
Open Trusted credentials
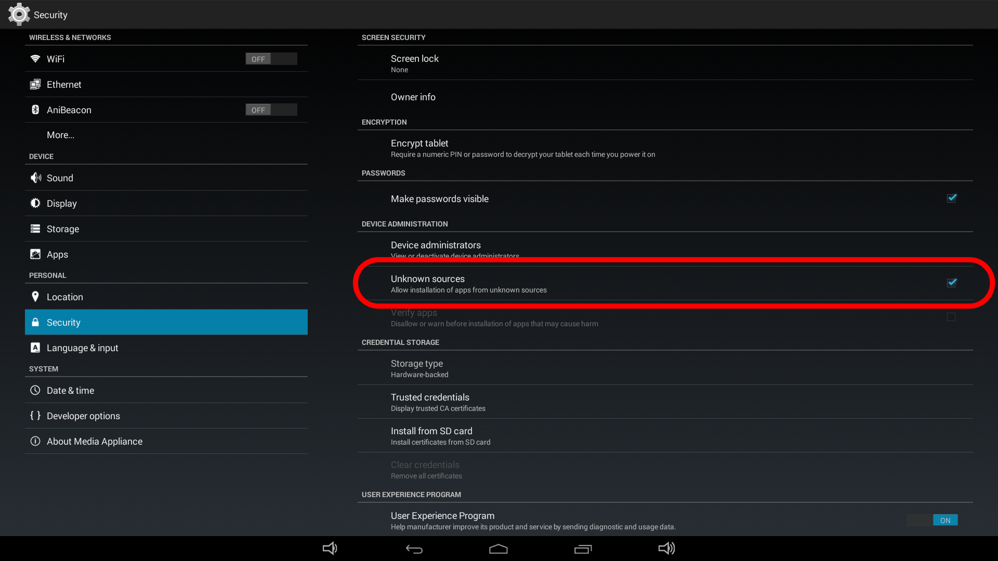point(665,402)
